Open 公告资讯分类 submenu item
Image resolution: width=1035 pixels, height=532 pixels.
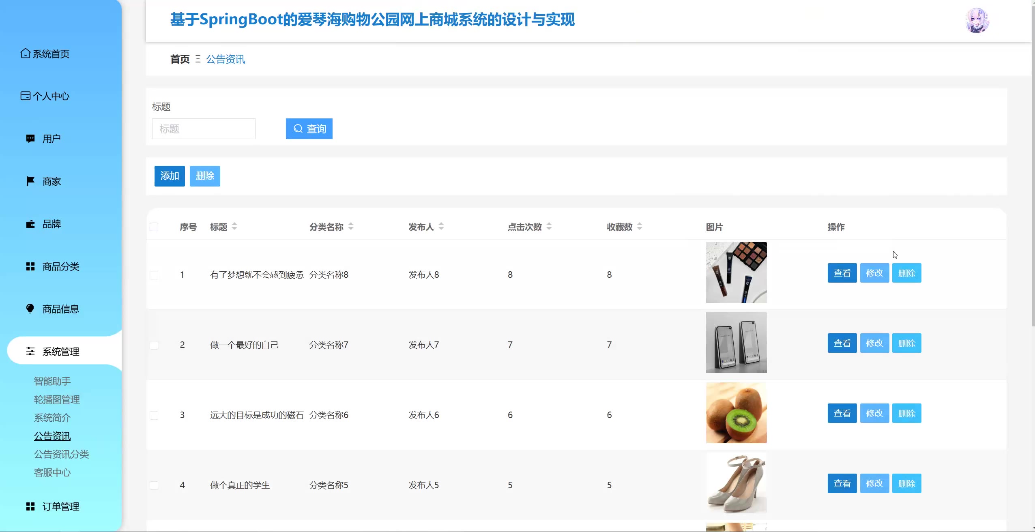(x=61, y=454)
